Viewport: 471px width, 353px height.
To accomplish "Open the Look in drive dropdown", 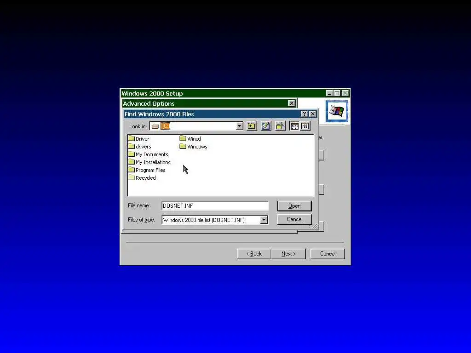I will pos(239,126).
